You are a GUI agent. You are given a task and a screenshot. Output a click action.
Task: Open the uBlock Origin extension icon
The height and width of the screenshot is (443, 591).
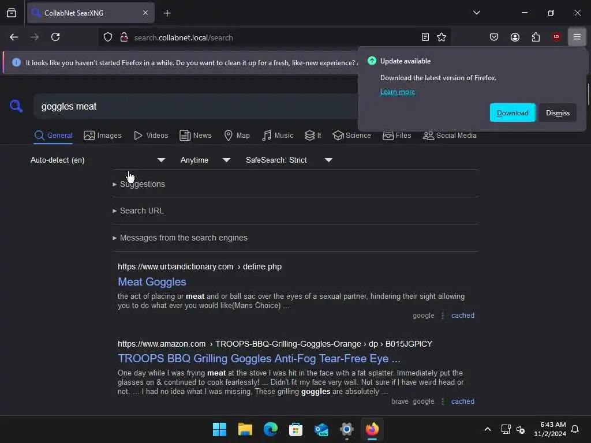(x=556, y=37)
